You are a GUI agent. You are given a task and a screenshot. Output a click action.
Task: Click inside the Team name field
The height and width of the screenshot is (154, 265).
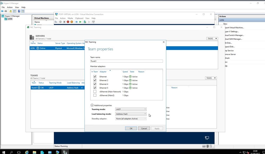(x=126, y=61)
